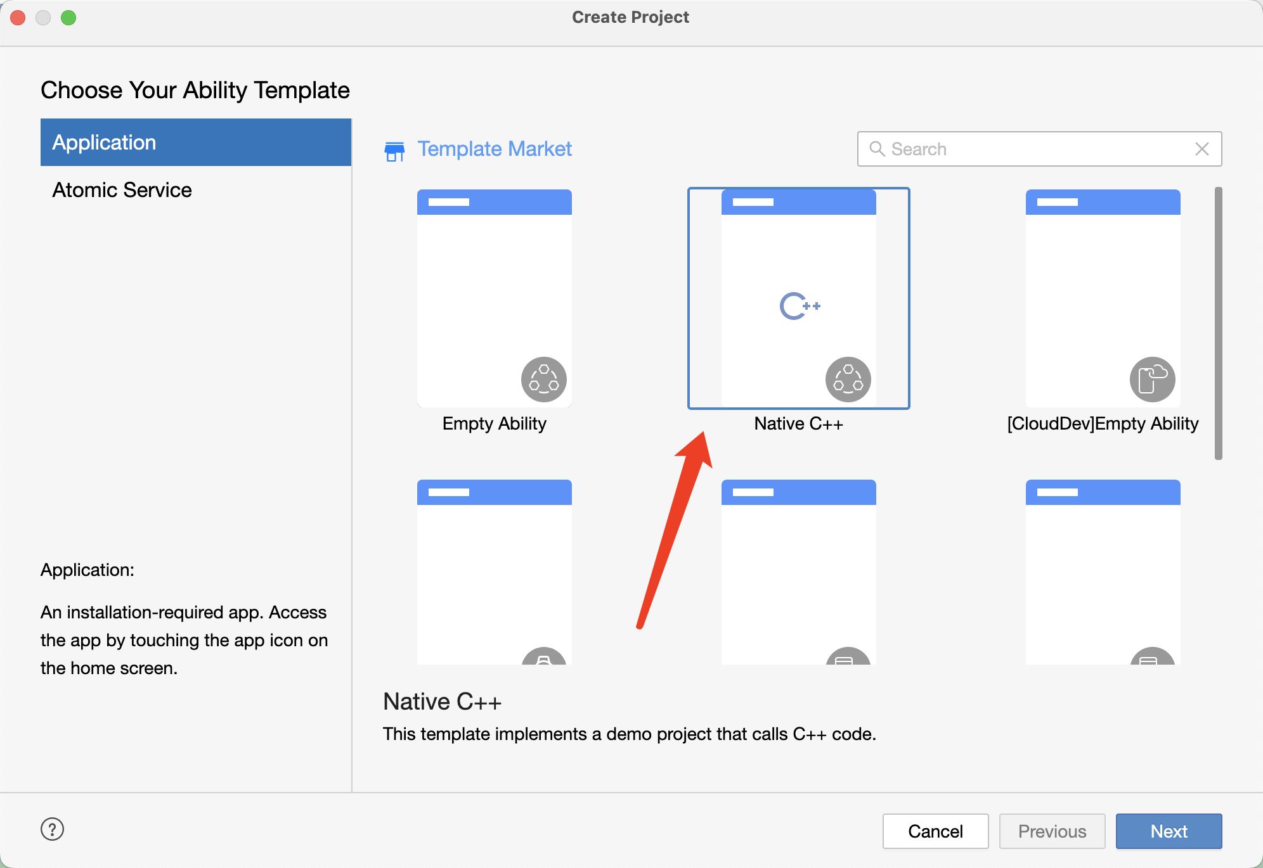The width and height of the screenshot is (1263, 868).
Task: Click the C++ logo in Native C++ template
Action: click(800, 306)
